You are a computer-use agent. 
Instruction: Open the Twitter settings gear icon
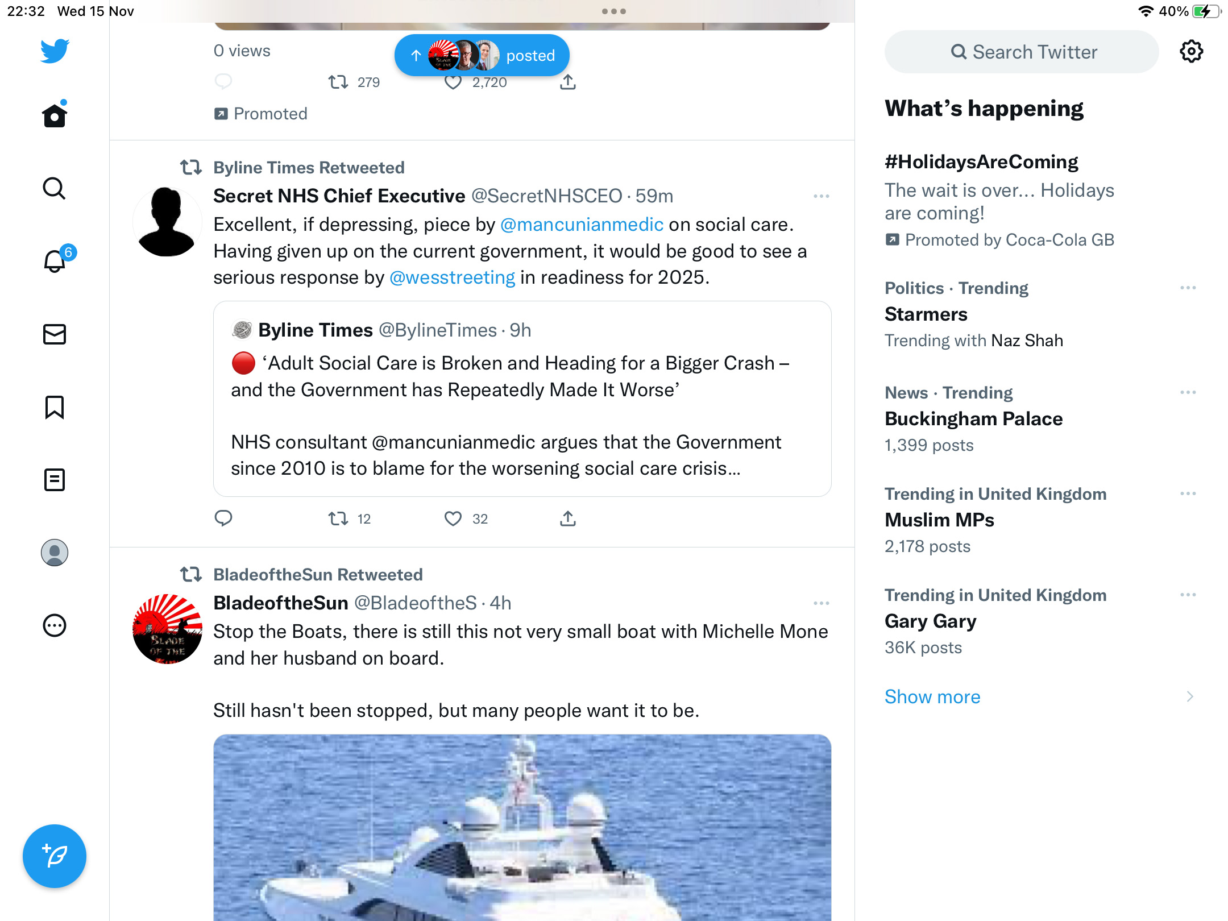(1191, 52)
